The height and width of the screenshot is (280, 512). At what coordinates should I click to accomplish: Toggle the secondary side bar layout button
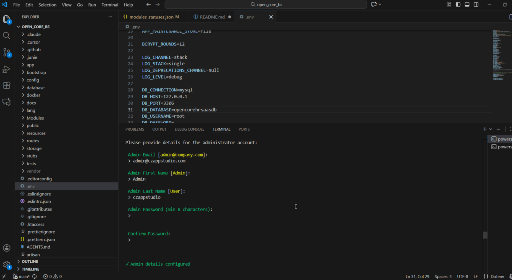[x=477, y=5]
